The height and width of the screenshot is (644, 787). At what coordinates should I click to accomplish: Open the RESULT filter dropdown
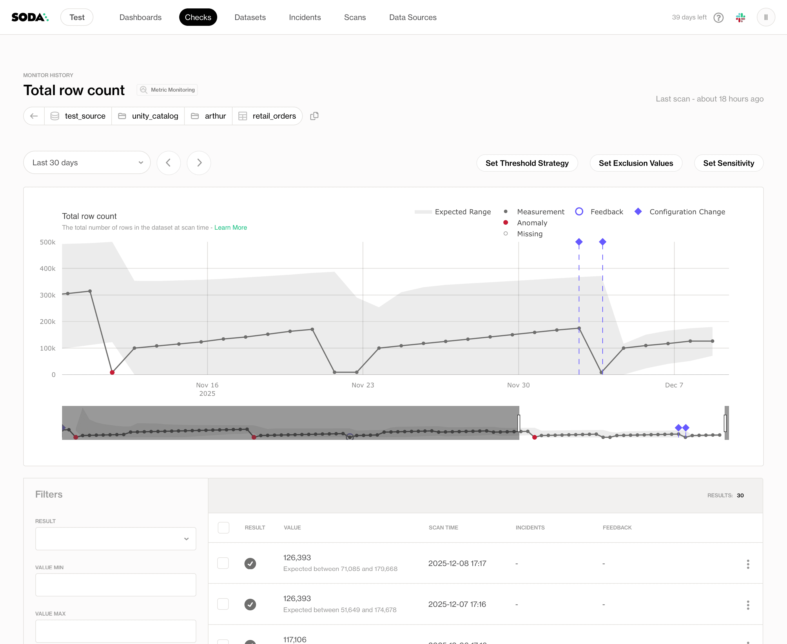click(x=115, y=538)
